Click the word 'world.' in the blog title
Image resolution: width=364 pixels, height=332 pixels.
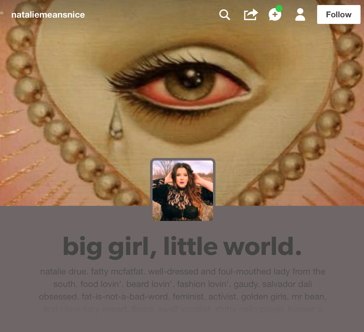pos(262,246)
